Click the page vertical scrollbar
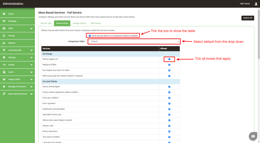This screenshot has width=260, height=143. [x=258, y=47]
